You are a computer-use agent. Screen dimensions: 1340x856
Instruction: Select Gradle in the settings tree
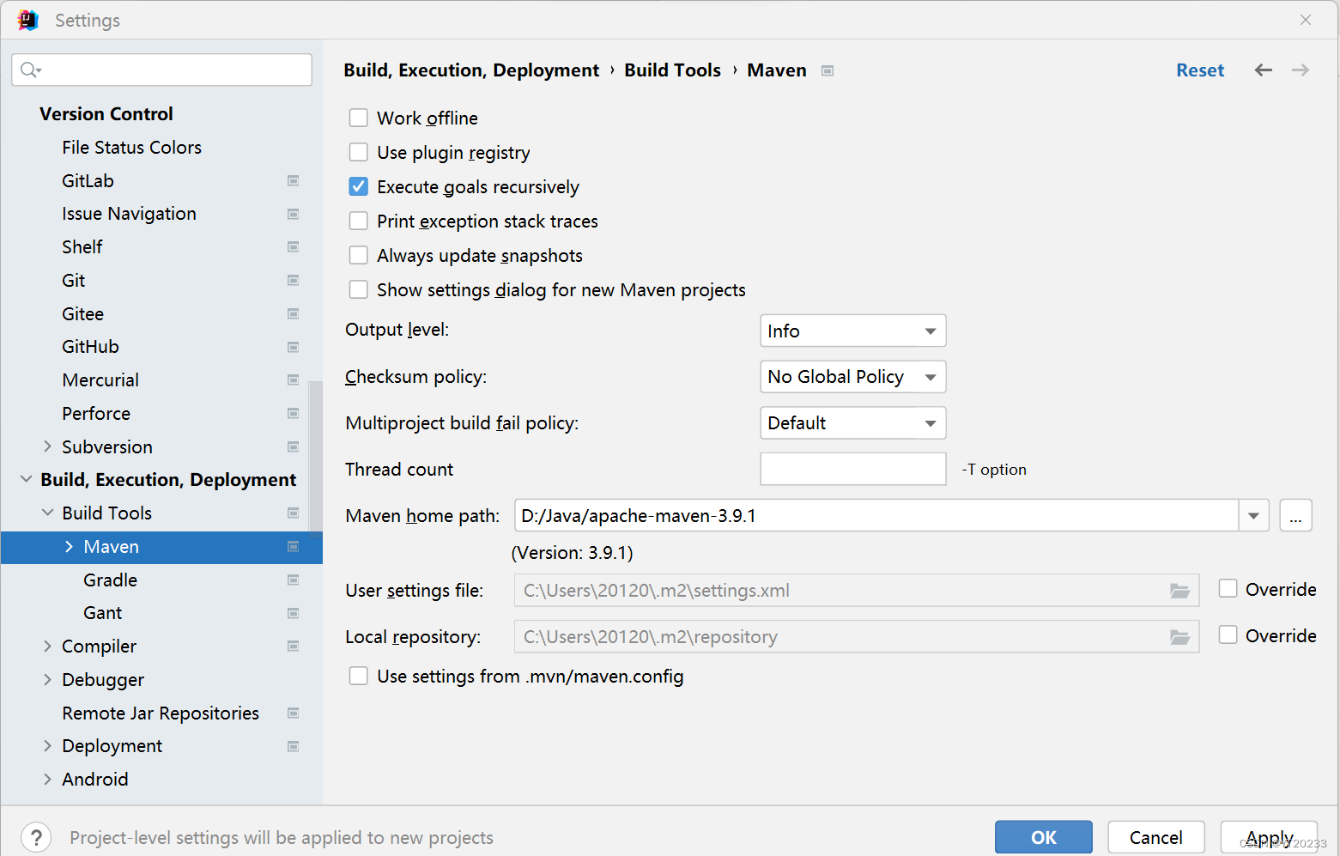pos(110,580)
